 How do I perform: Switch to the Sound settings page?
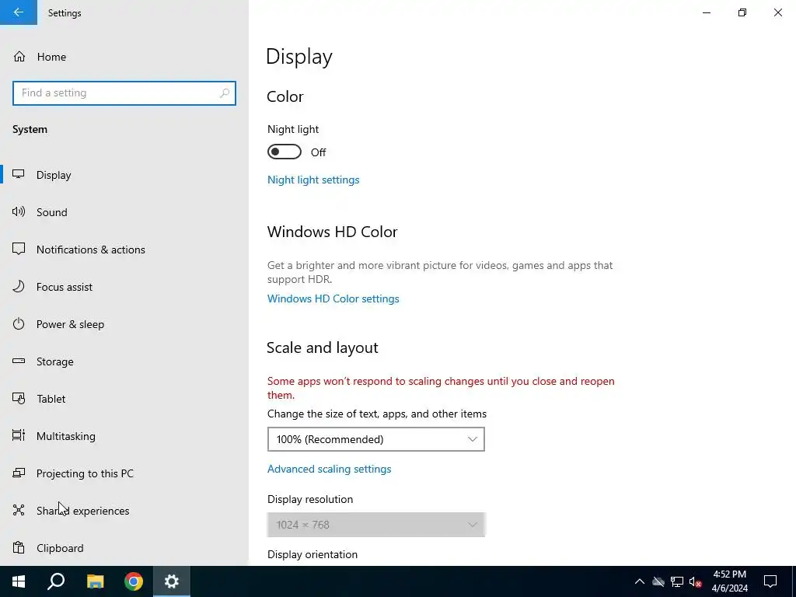pos(52,212)
